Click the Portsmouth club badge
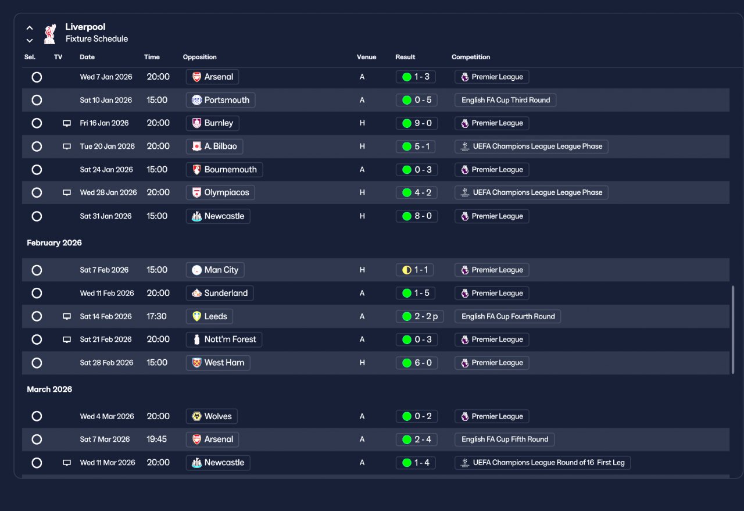Image resolution: width=744 pixels, height=511 pixels. [x=196, y=100]
